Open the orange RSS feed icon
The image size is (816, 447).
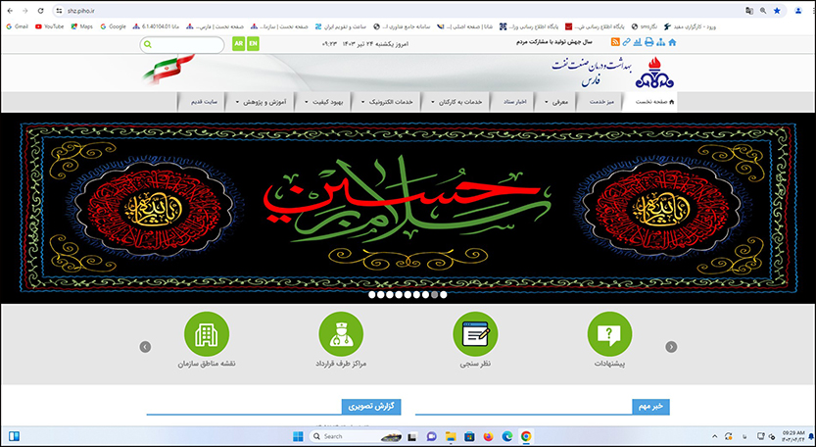(x=615, y=43)
